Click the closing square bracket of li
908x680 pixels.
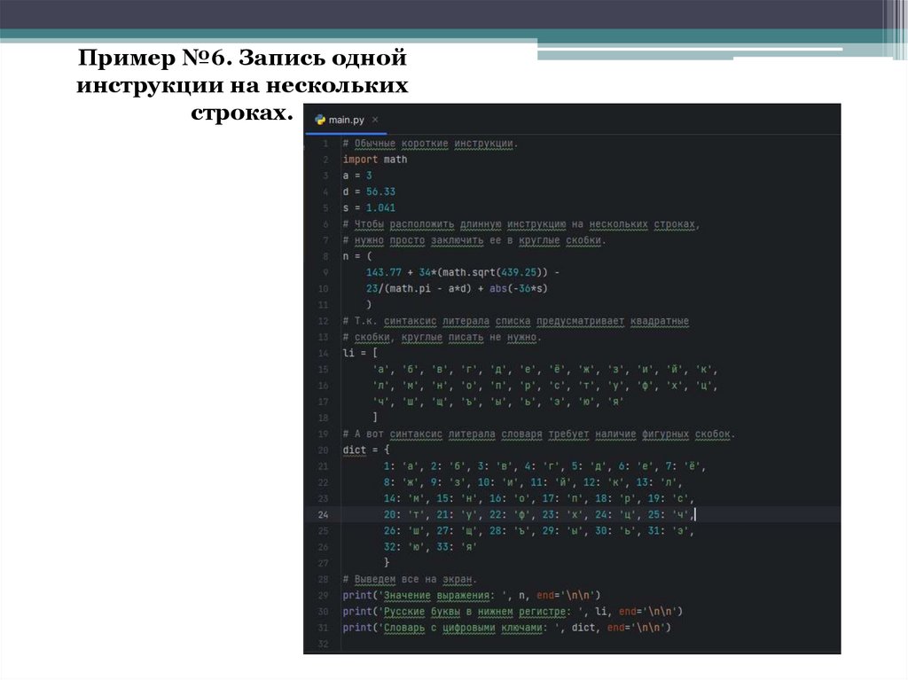(x=376, y=417)
